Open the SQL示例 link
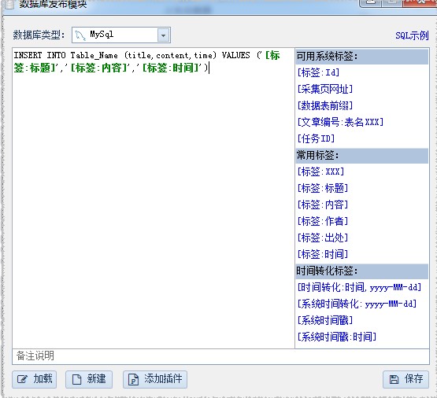The image size is (437, 398). coord(412,35)
